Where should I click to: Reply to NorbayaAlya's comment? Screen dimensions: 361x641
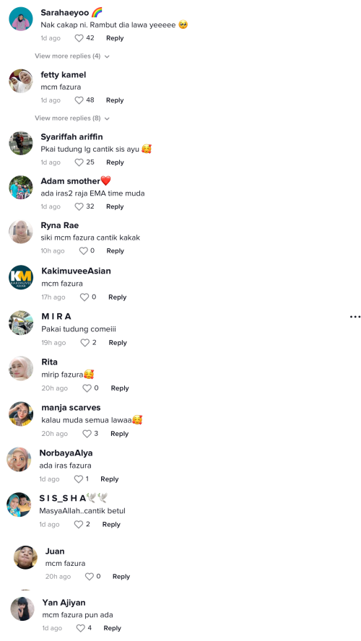(110, 479)
